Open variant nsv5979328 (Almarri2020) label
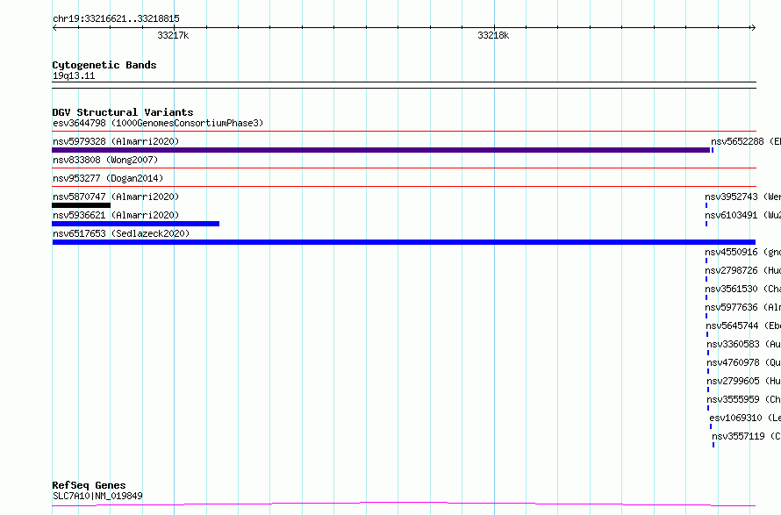The height and width of the screenshot is (515, 781). 116,141
